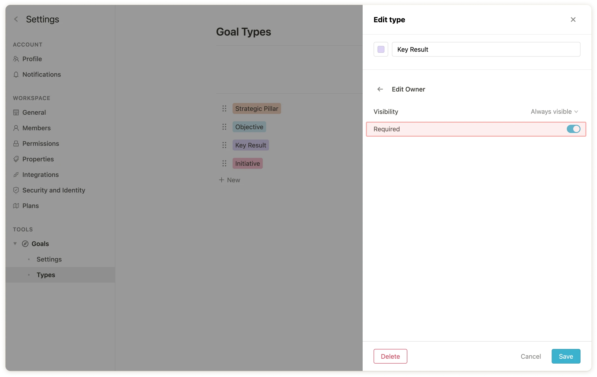Toggle the Required switch off

pyautogui.click(x=573, y=129)
